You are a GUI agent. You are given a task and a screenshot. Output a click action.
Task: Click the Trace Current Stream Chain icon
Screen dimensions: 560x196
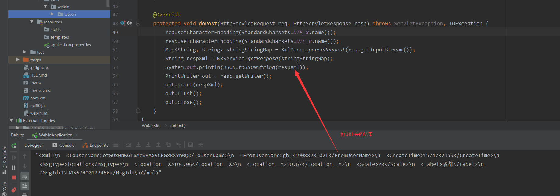click(x=201, y=145)
